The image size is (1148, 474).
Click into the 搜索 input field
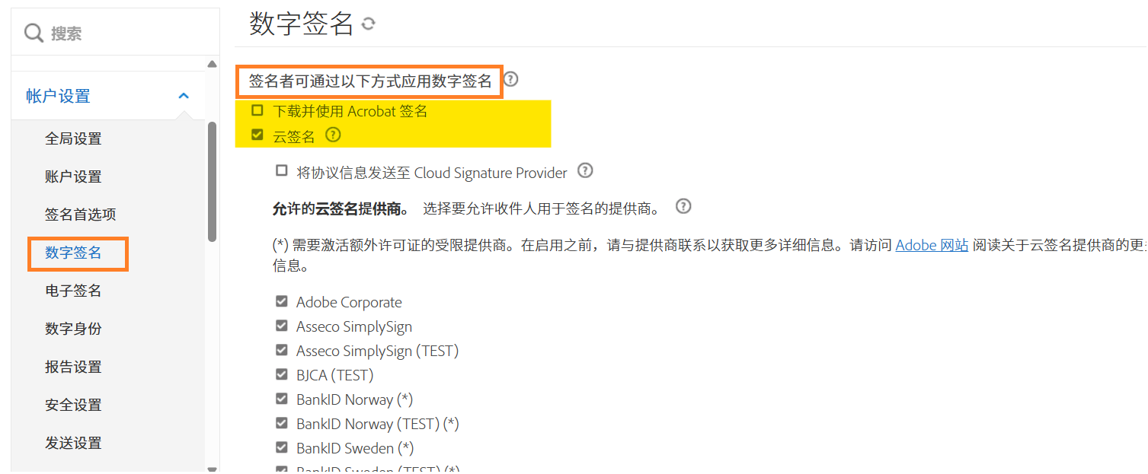coord(122,33)
